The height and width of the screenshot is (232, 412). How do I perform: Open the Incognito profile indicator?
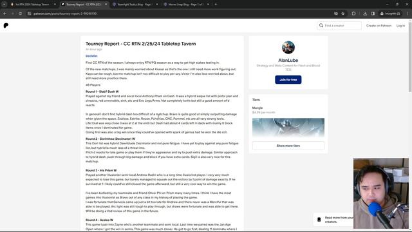click(x=390, y=14)
